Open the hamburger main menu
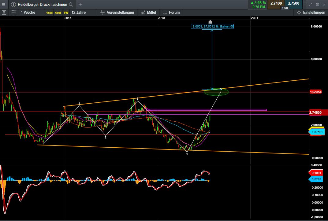Screen dimensions: 328x221 coord(4,4)
